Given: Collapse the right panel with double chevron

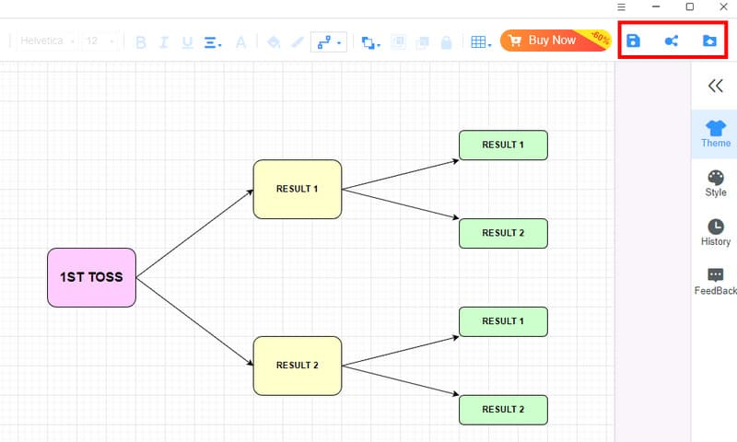Looking at the screenshot, I should tap(716, 86).
